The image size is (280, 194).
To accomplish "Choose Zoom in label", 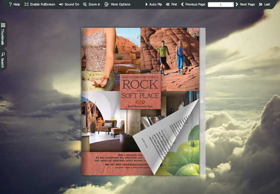I will coord(94,4).
